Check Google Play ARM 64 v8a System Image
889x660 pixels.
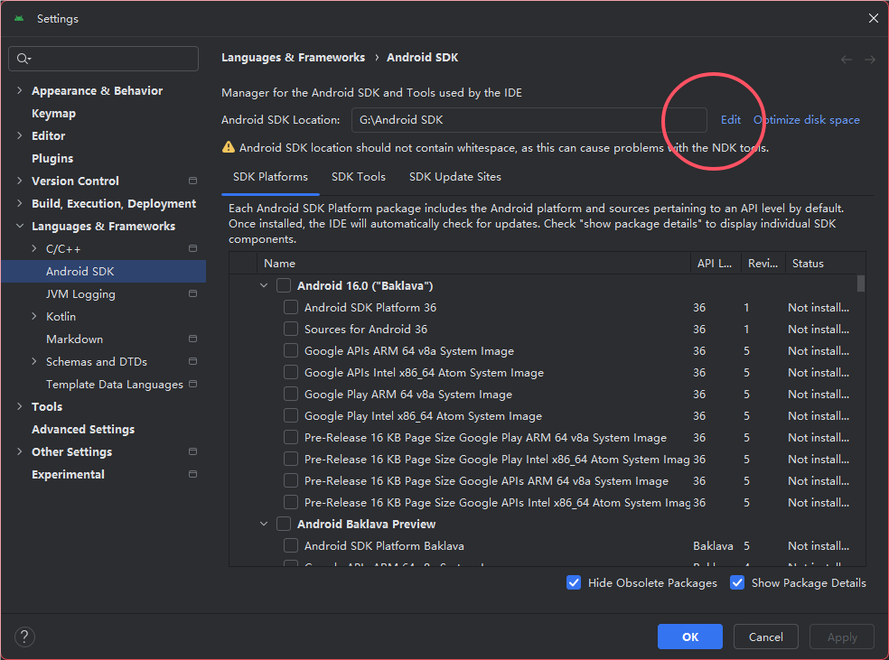[291, 394]
